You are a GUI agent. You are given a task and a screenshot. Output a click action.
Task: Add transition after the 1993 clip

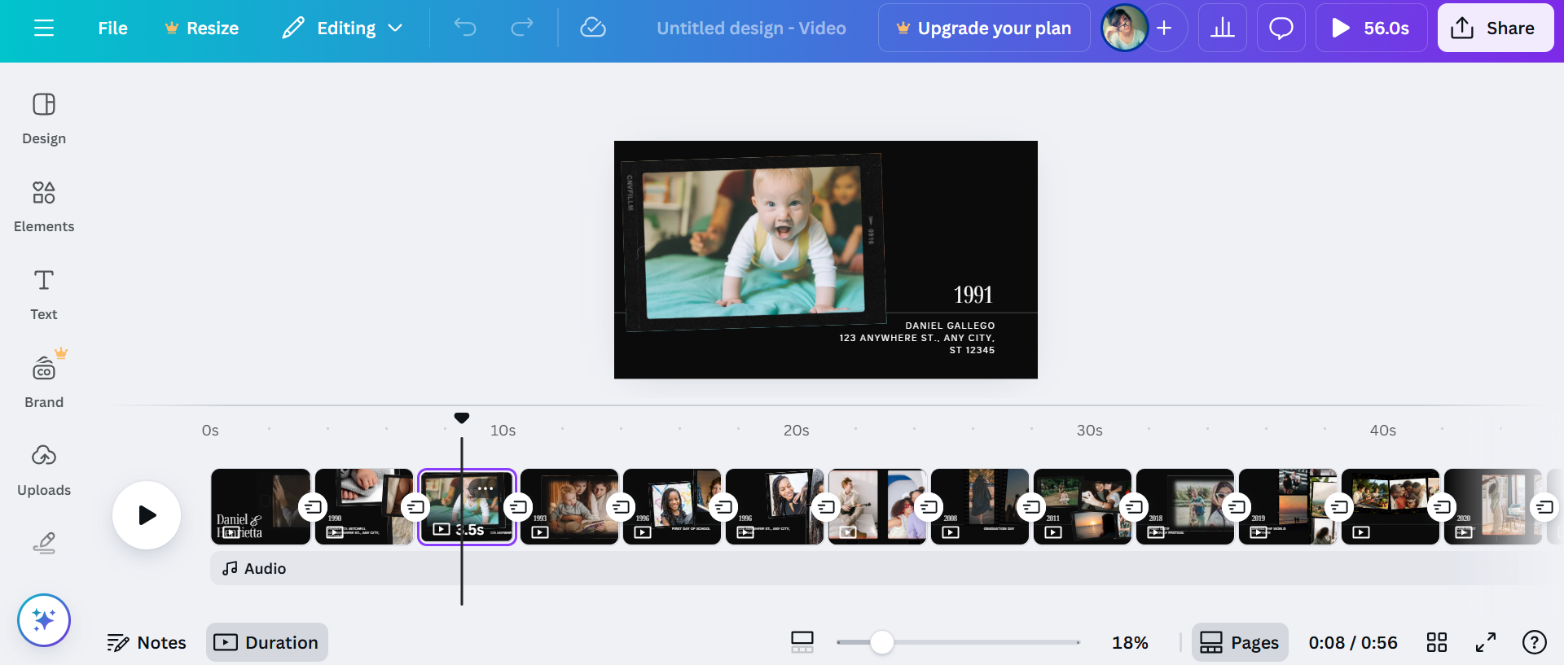(621, 507)
